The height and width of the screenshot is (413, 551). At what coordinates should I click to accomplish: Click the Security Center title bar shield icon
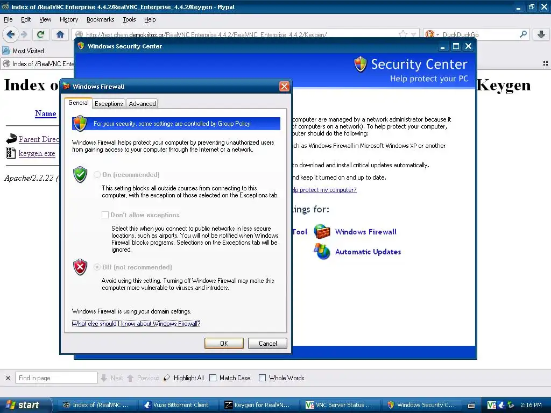81,46
